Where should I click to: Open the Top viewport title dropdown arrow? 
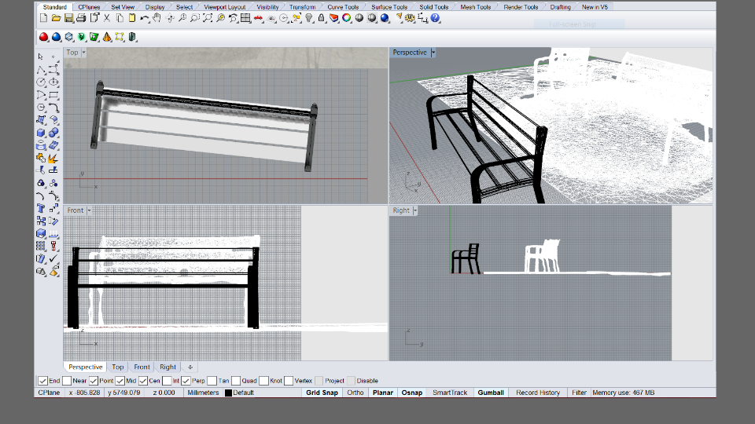point(84,53)
